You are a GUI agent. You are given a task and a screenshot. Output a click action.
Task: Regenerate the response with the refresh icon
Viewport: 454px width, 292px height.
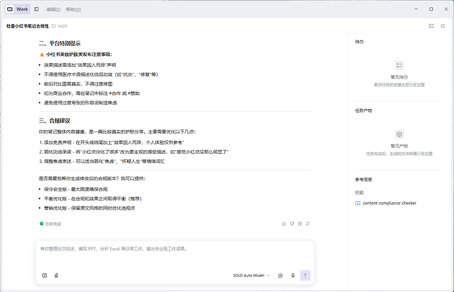[x=307, y=224]
